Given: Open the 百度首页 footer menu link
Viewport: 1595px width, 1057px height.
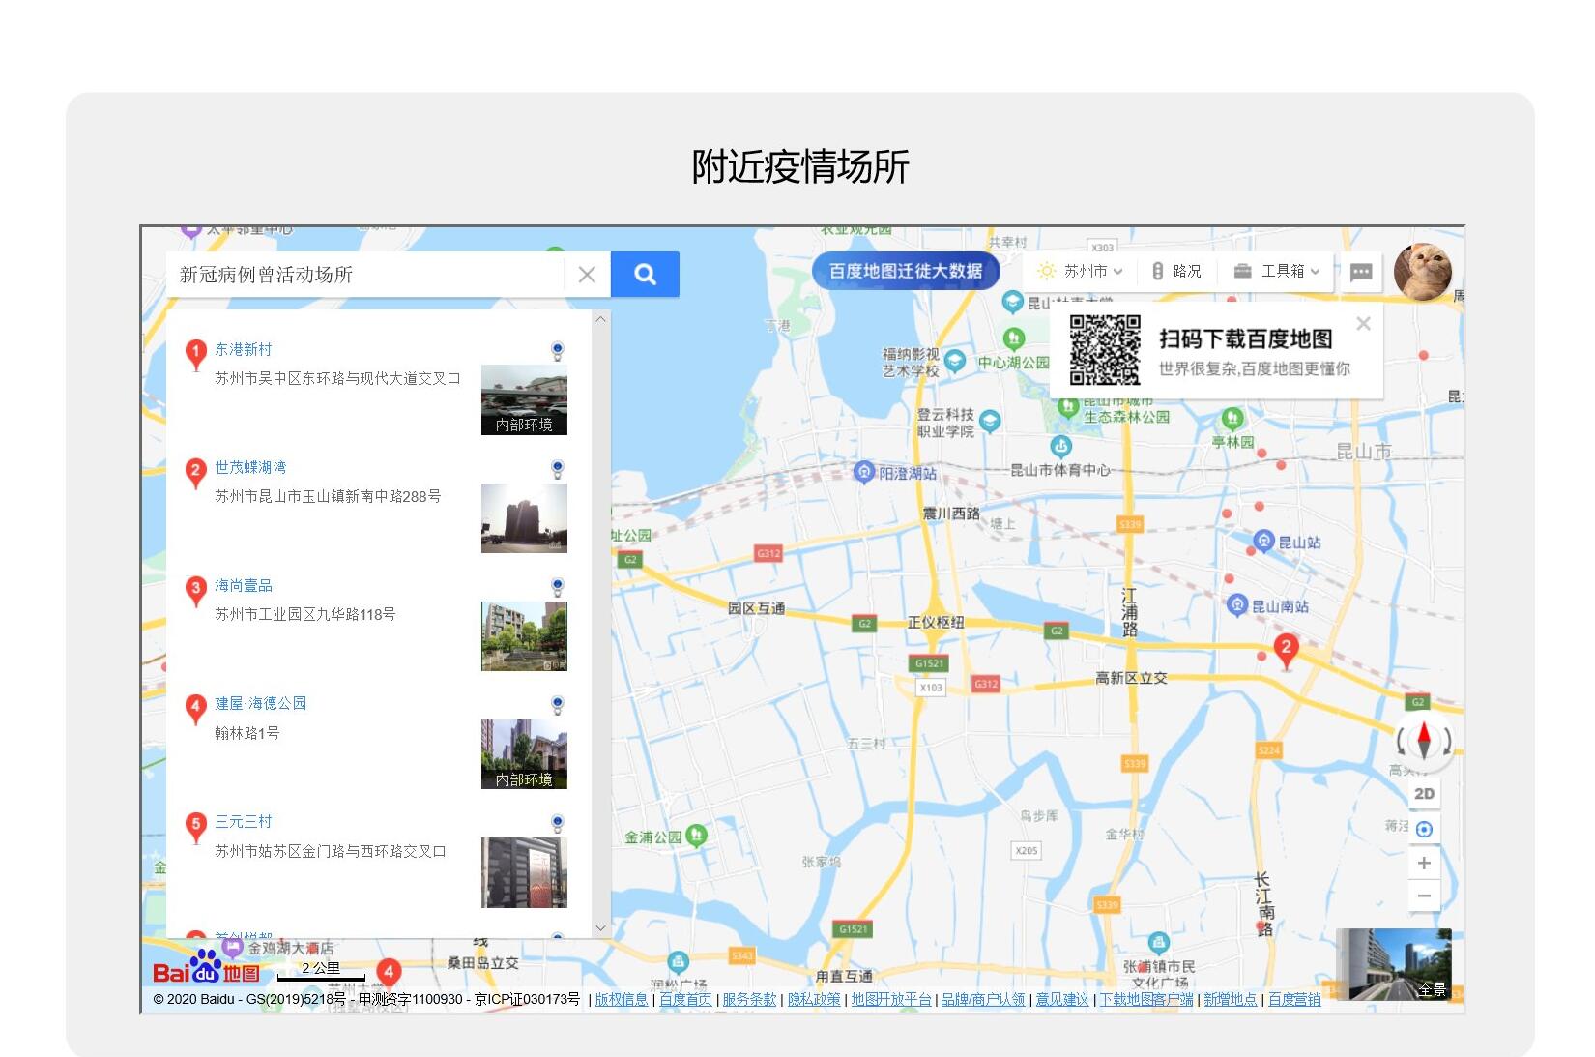Looking at the screenshot, I should (x=685, y=1000).
